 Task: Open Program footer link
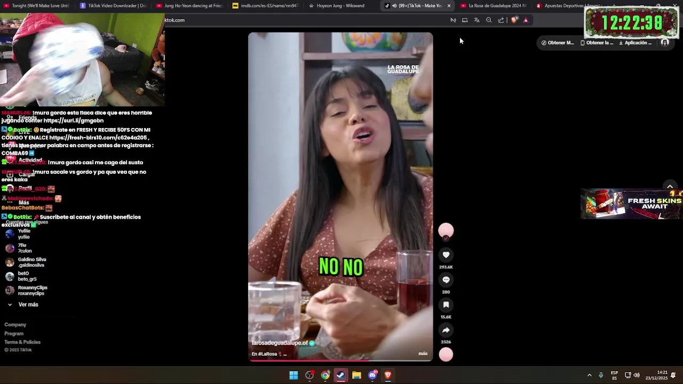click(14, 333)
